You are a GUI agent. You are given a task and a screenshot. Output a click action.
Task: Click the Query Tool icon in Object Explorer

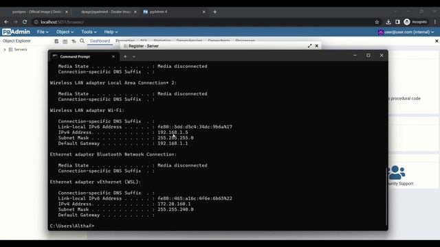tap(56, 41)
